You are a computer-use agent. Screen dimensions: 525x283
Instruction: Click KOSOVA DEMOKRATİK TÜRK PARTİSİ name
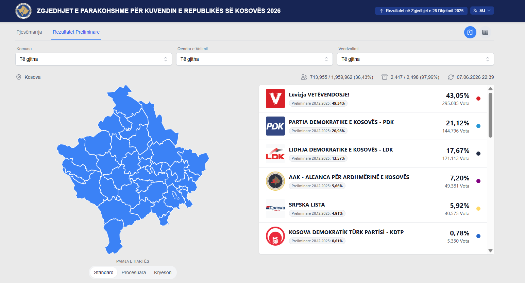coord(346,232)
